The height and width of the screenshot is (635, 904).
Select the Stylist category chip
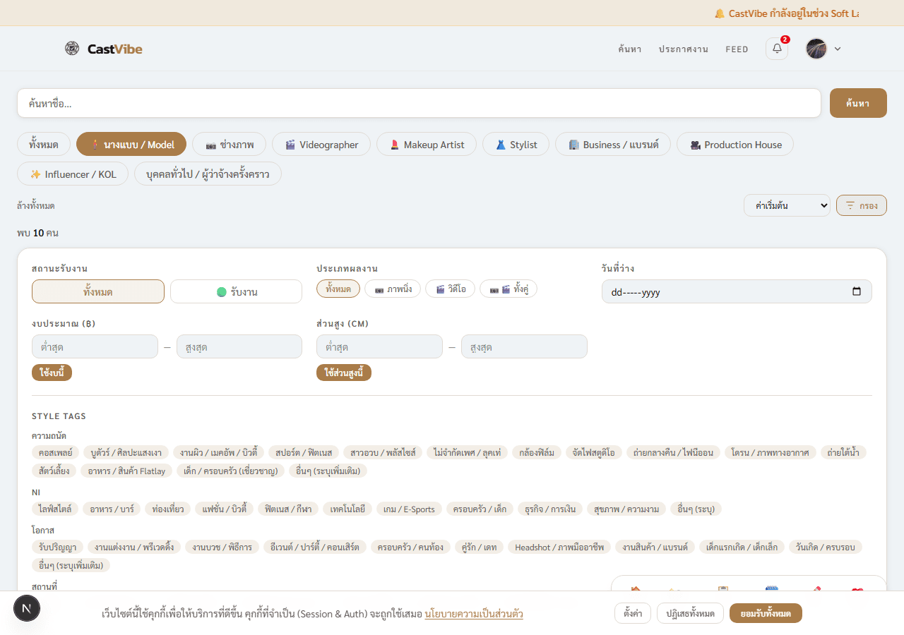(x=516, y=145)
